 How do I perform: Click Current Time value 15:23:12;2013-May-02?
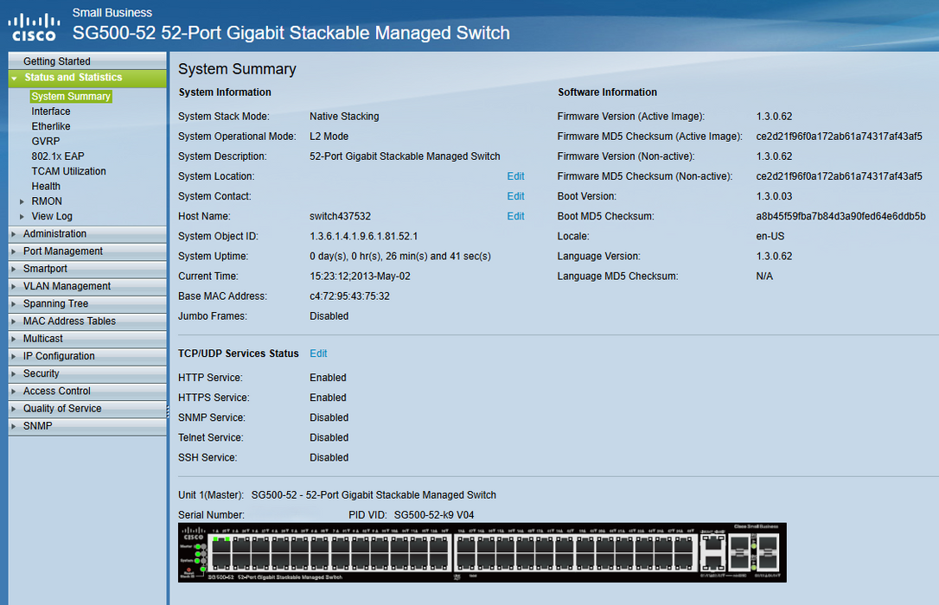click(360, 277)
